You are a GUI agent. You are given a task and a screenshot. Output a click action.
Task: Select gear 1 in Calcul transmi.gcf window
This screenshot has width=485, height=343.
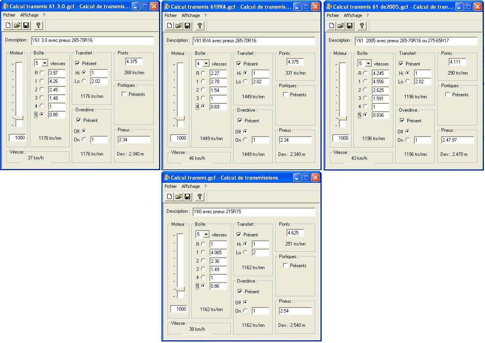point(203,252)
